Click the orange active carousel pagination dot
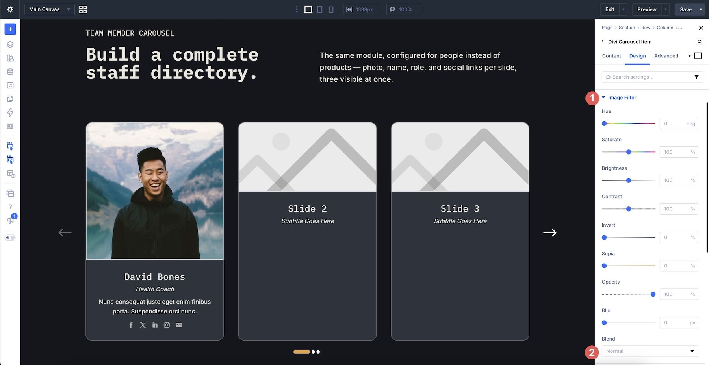 click(302, 352)
